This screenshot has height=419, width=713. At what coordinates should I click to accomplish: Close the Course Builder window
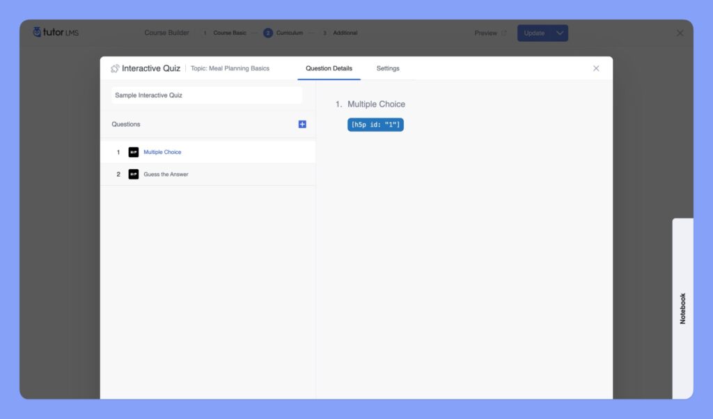(x=680, y=33)
